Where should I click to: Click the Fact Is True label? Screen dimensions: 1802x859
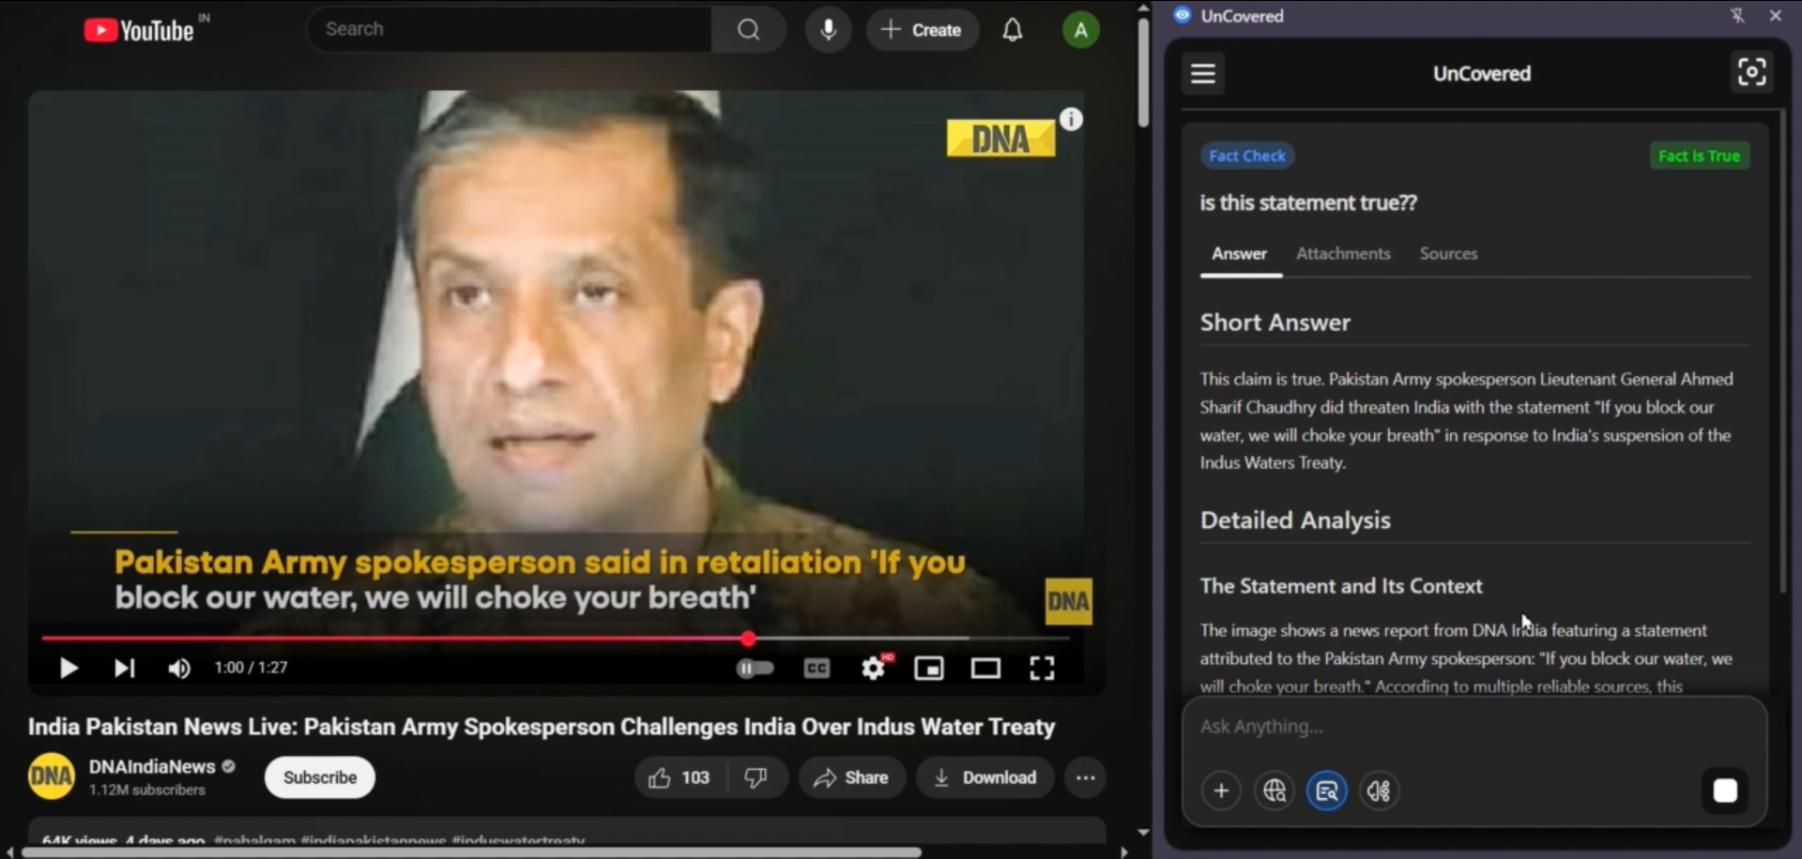[1699, 156]
